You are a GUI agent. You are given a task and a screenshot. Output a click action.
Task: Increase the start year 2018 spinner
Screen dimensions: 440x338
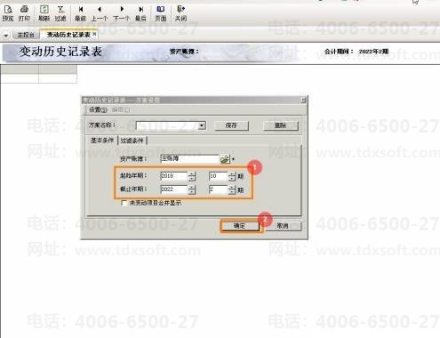(x=192, y=174)
